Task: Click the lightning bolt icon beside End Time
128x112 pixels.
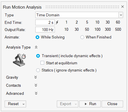Action: point(57,22)
